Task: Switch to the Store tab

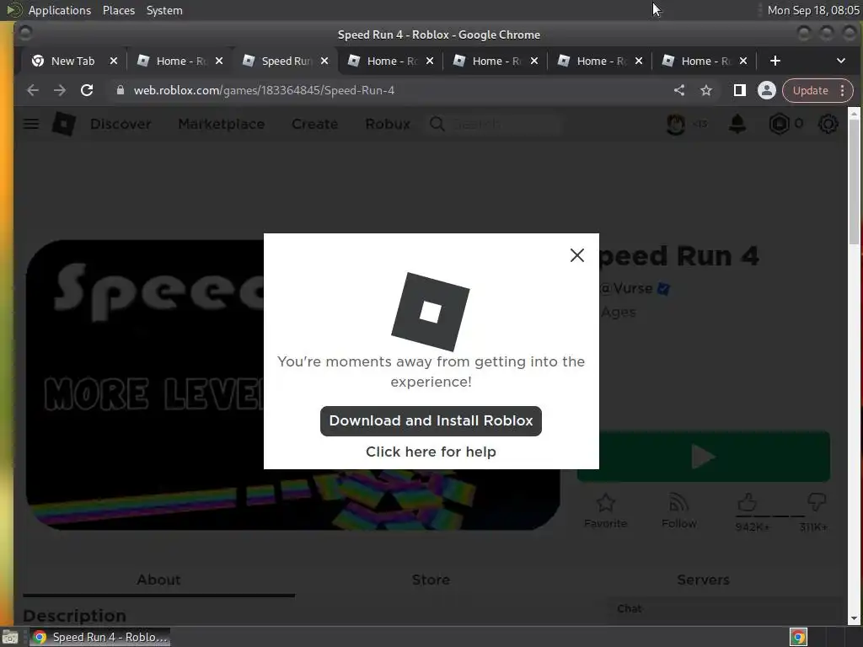Action: point(431,580)
